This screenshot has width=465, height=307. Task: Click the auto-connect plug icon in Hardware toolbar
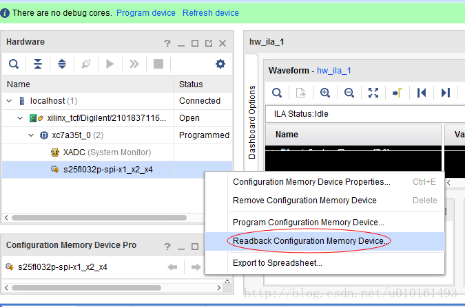(86, 64)
